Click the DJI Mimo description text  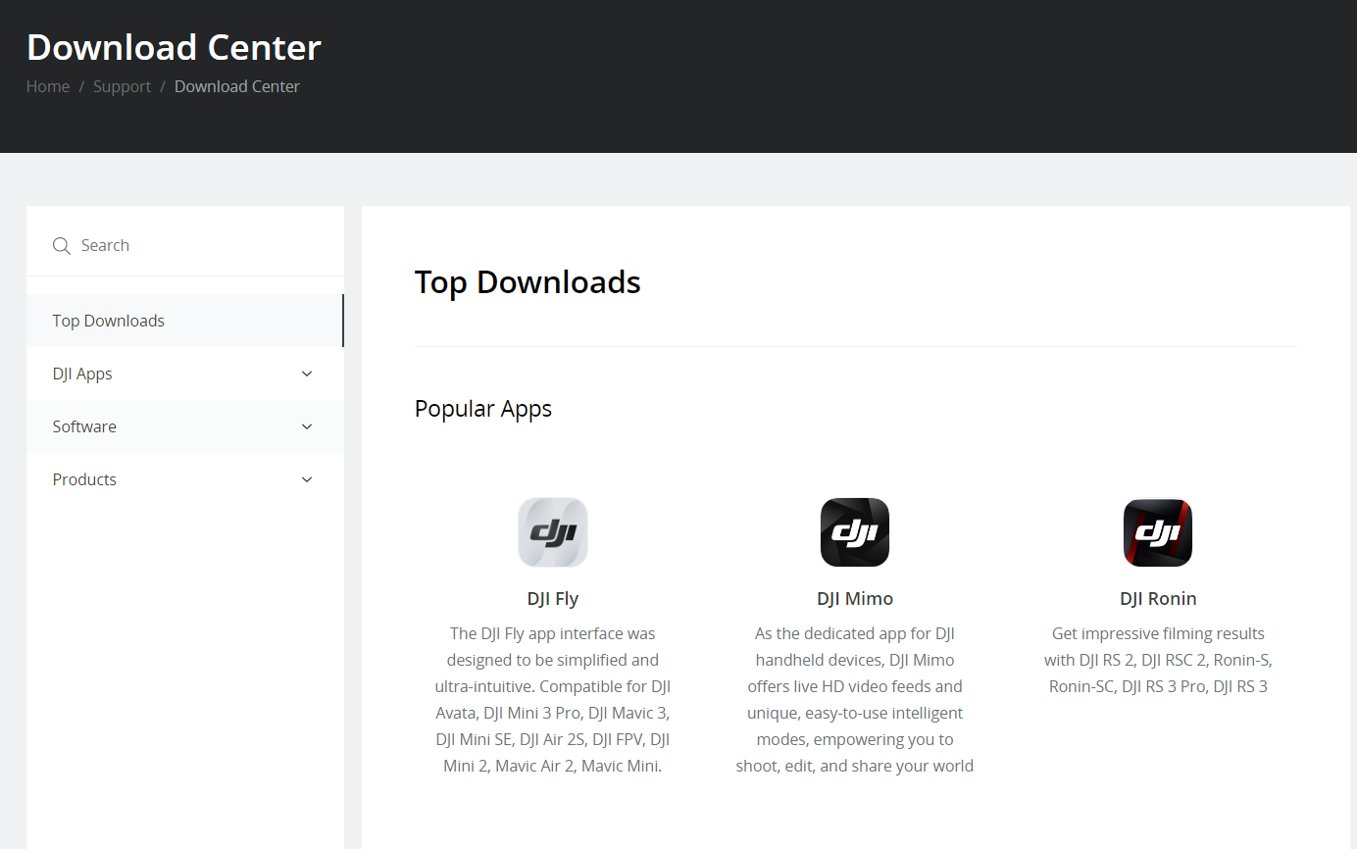click(855, 700)
